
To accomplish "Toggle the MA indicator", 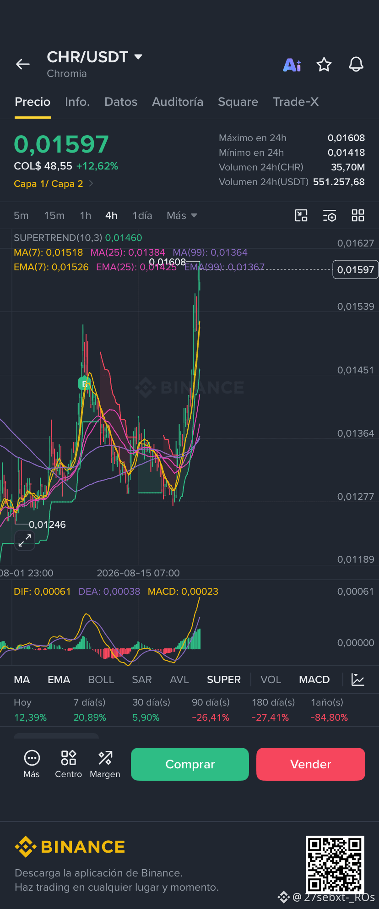I will point(22,679).
